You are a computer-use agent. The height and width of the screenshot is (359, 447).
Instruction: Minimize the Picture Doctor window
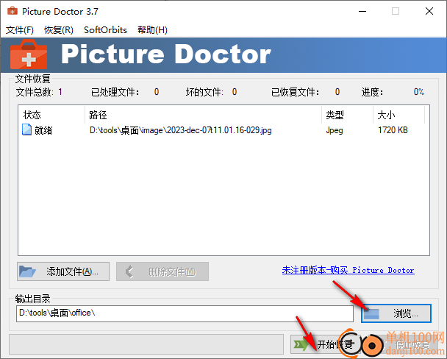click(x=362, y=12)
